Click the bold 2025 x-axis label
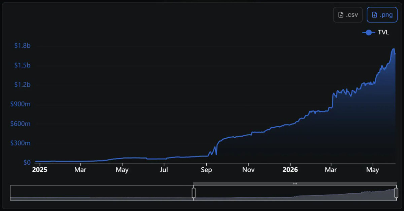The width and height of the screenshot is (404, 211). click(40, 170)
